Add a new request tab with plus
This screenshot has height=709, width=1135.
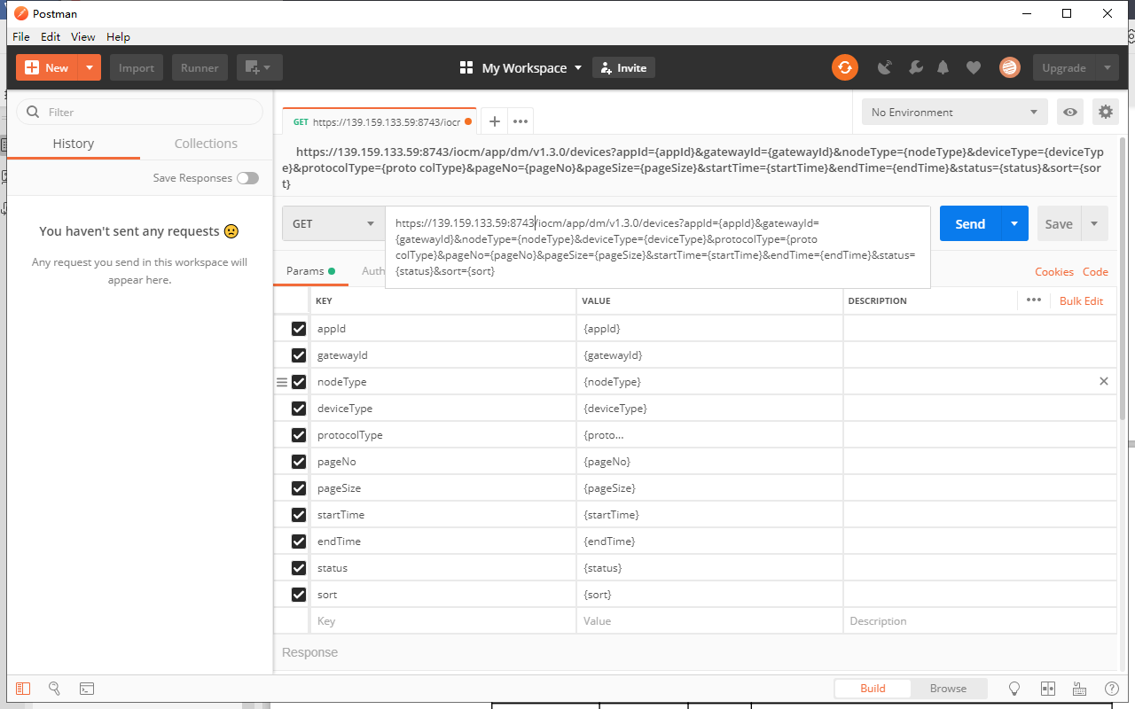tap(495, 121)
